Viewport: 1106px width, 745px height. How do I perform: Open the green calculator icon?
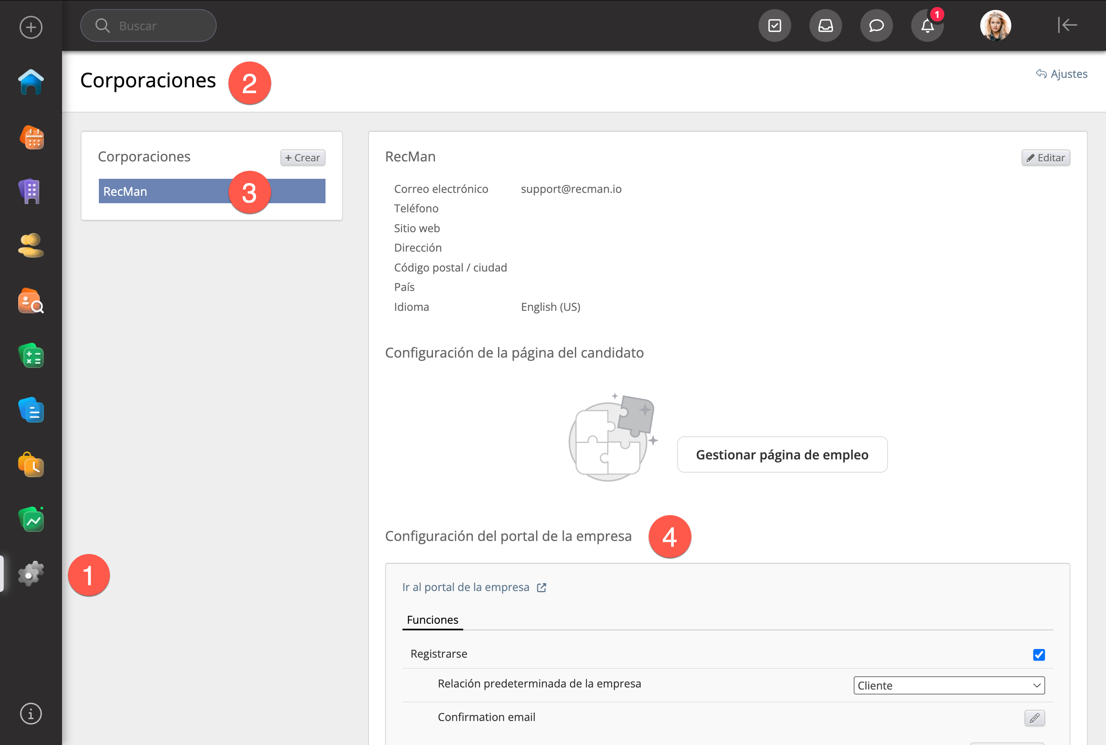(31, 356)
